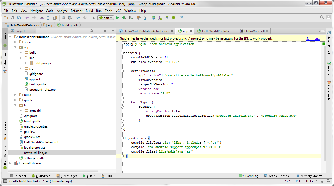Click the Paste clipboard icon

click(x=55, y=18)
